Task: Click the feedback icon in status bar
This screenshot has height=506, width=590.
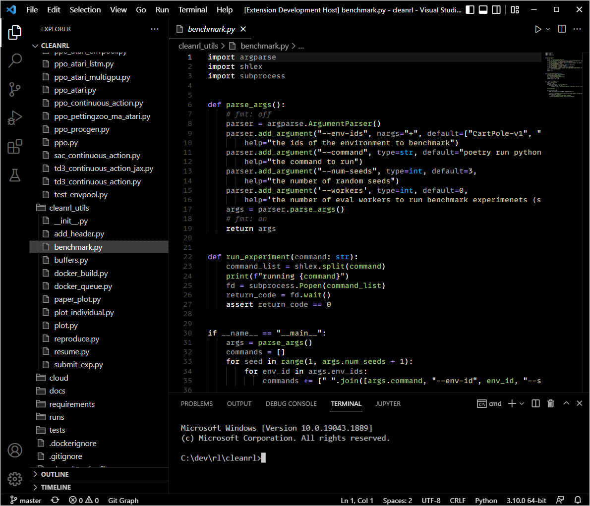Action: [560, 501]
